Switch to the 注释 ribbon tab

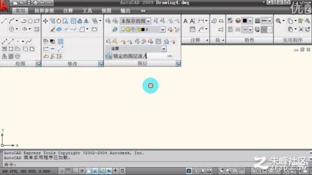click(x=68, y=10)
